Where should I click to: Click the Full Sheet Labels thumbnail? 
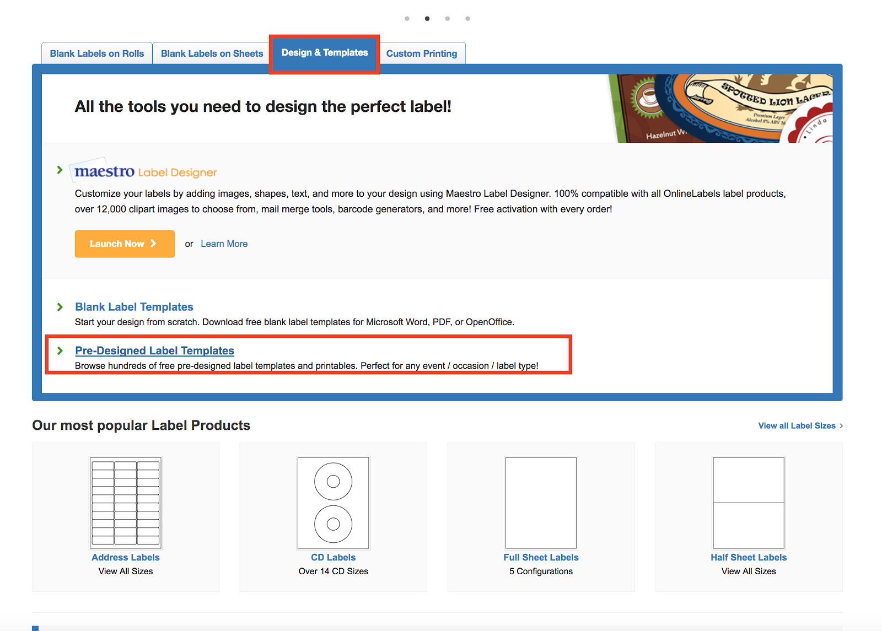pyautogui.click(x=541, y=503)
